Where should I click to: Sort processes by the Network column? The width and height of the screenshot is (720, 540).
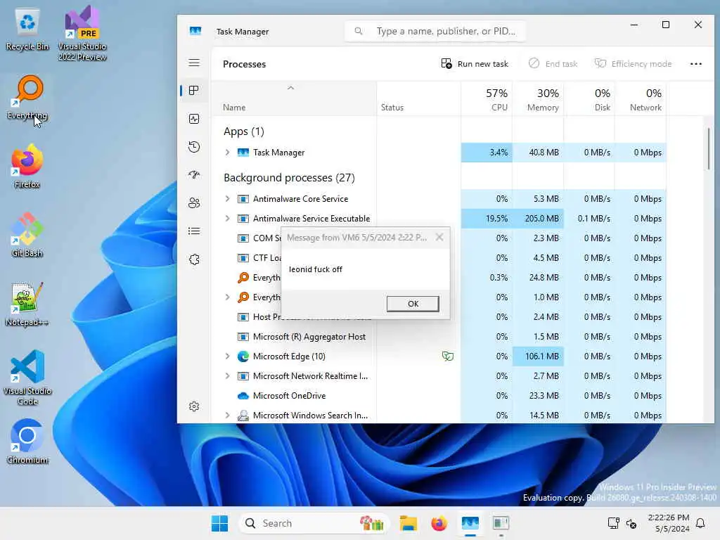click(641, 99)
